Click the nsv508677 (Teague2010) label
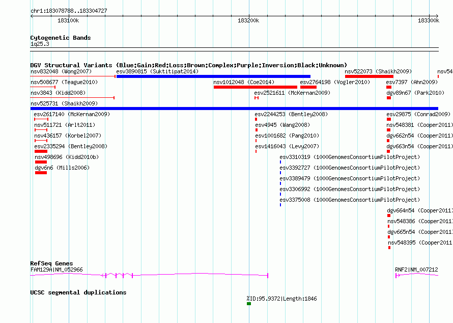The image size is (453, 323). (x=64, y=82)
